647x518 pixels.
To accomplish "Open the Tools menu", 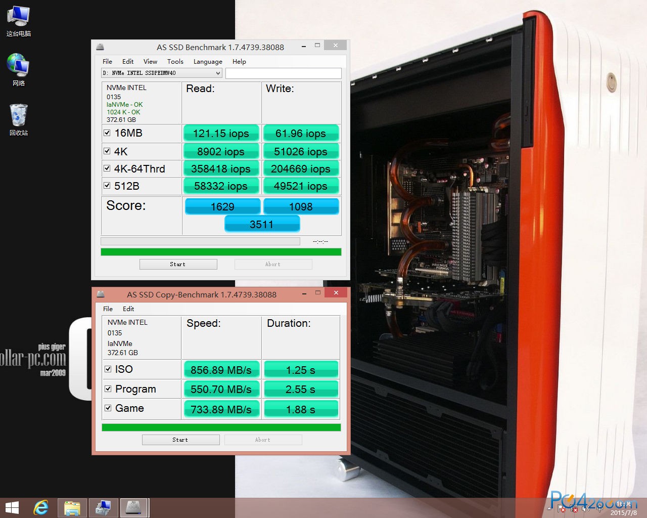I will tap(175, 61).
